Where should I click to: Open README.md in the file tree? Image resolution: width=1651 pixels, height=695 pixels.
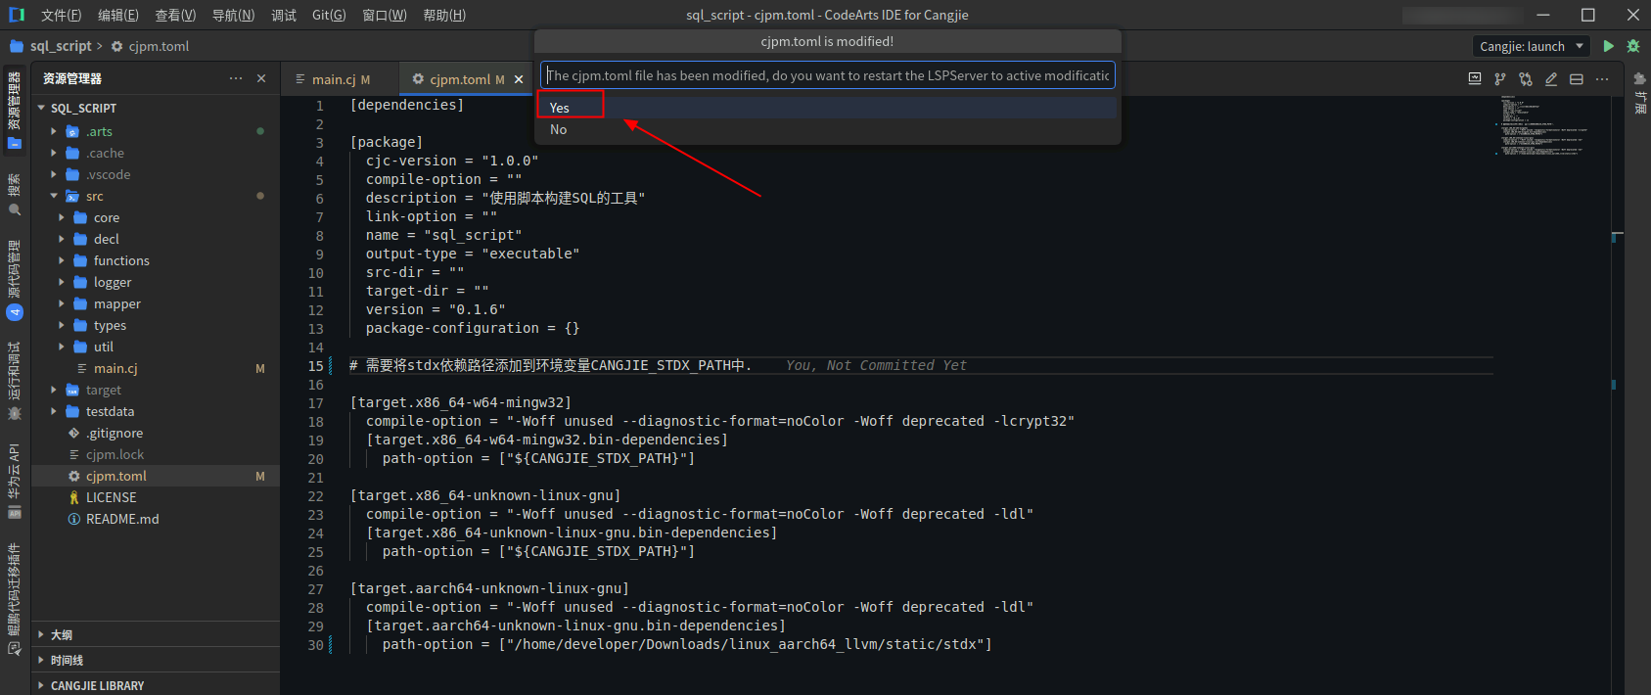[x=122, y=519]
